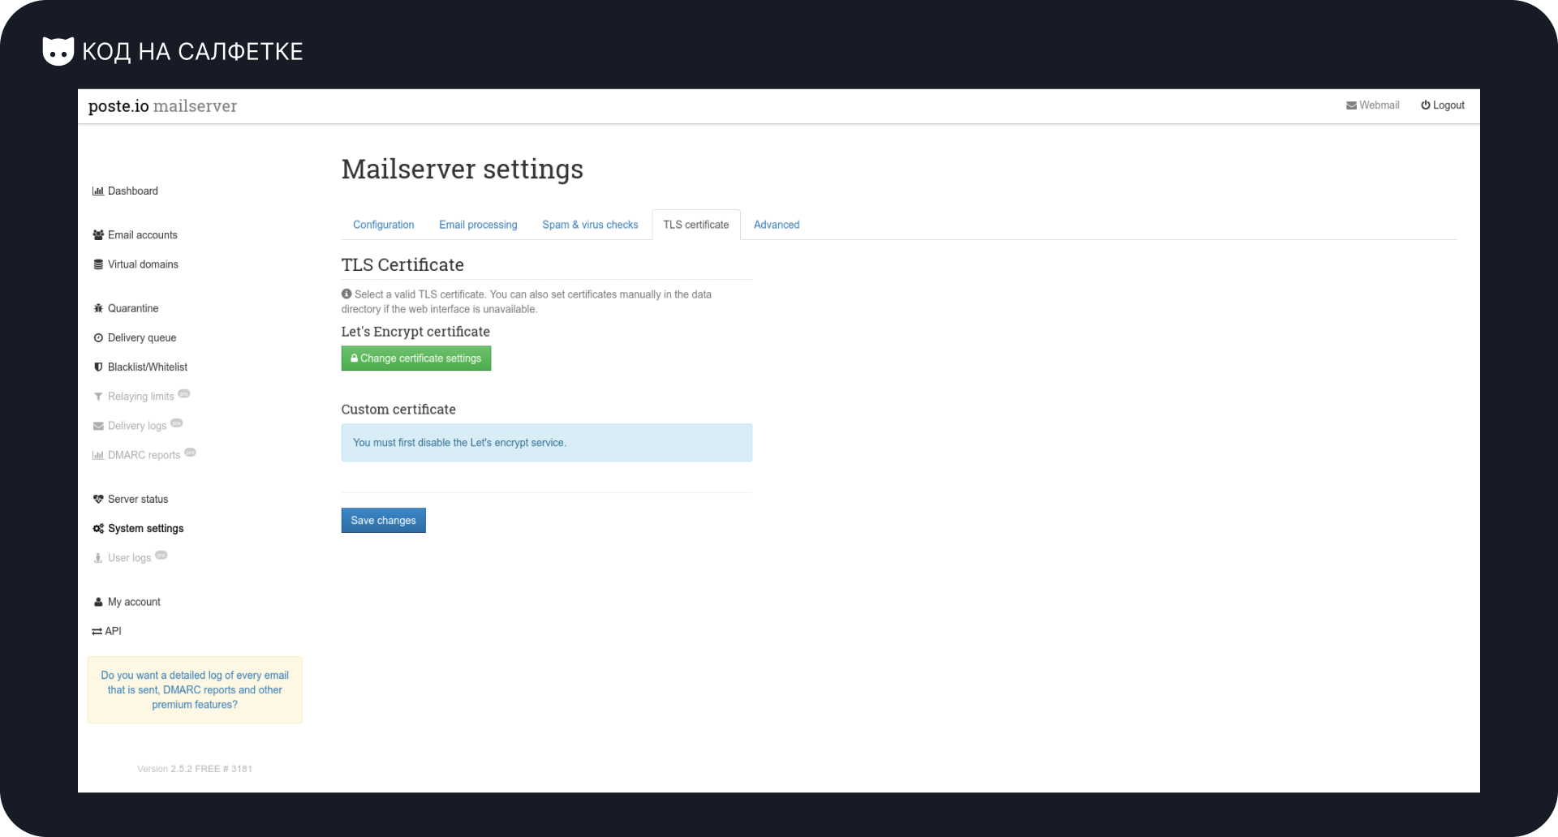Screen dimensions: 1558x837
Task: Open the poste.io mailserver home link
Action: click(x=162, y=106)
